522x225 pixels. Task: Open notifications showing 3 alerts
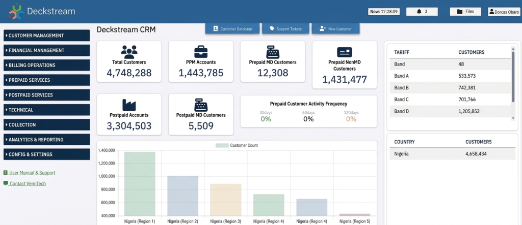pos(422,12)
